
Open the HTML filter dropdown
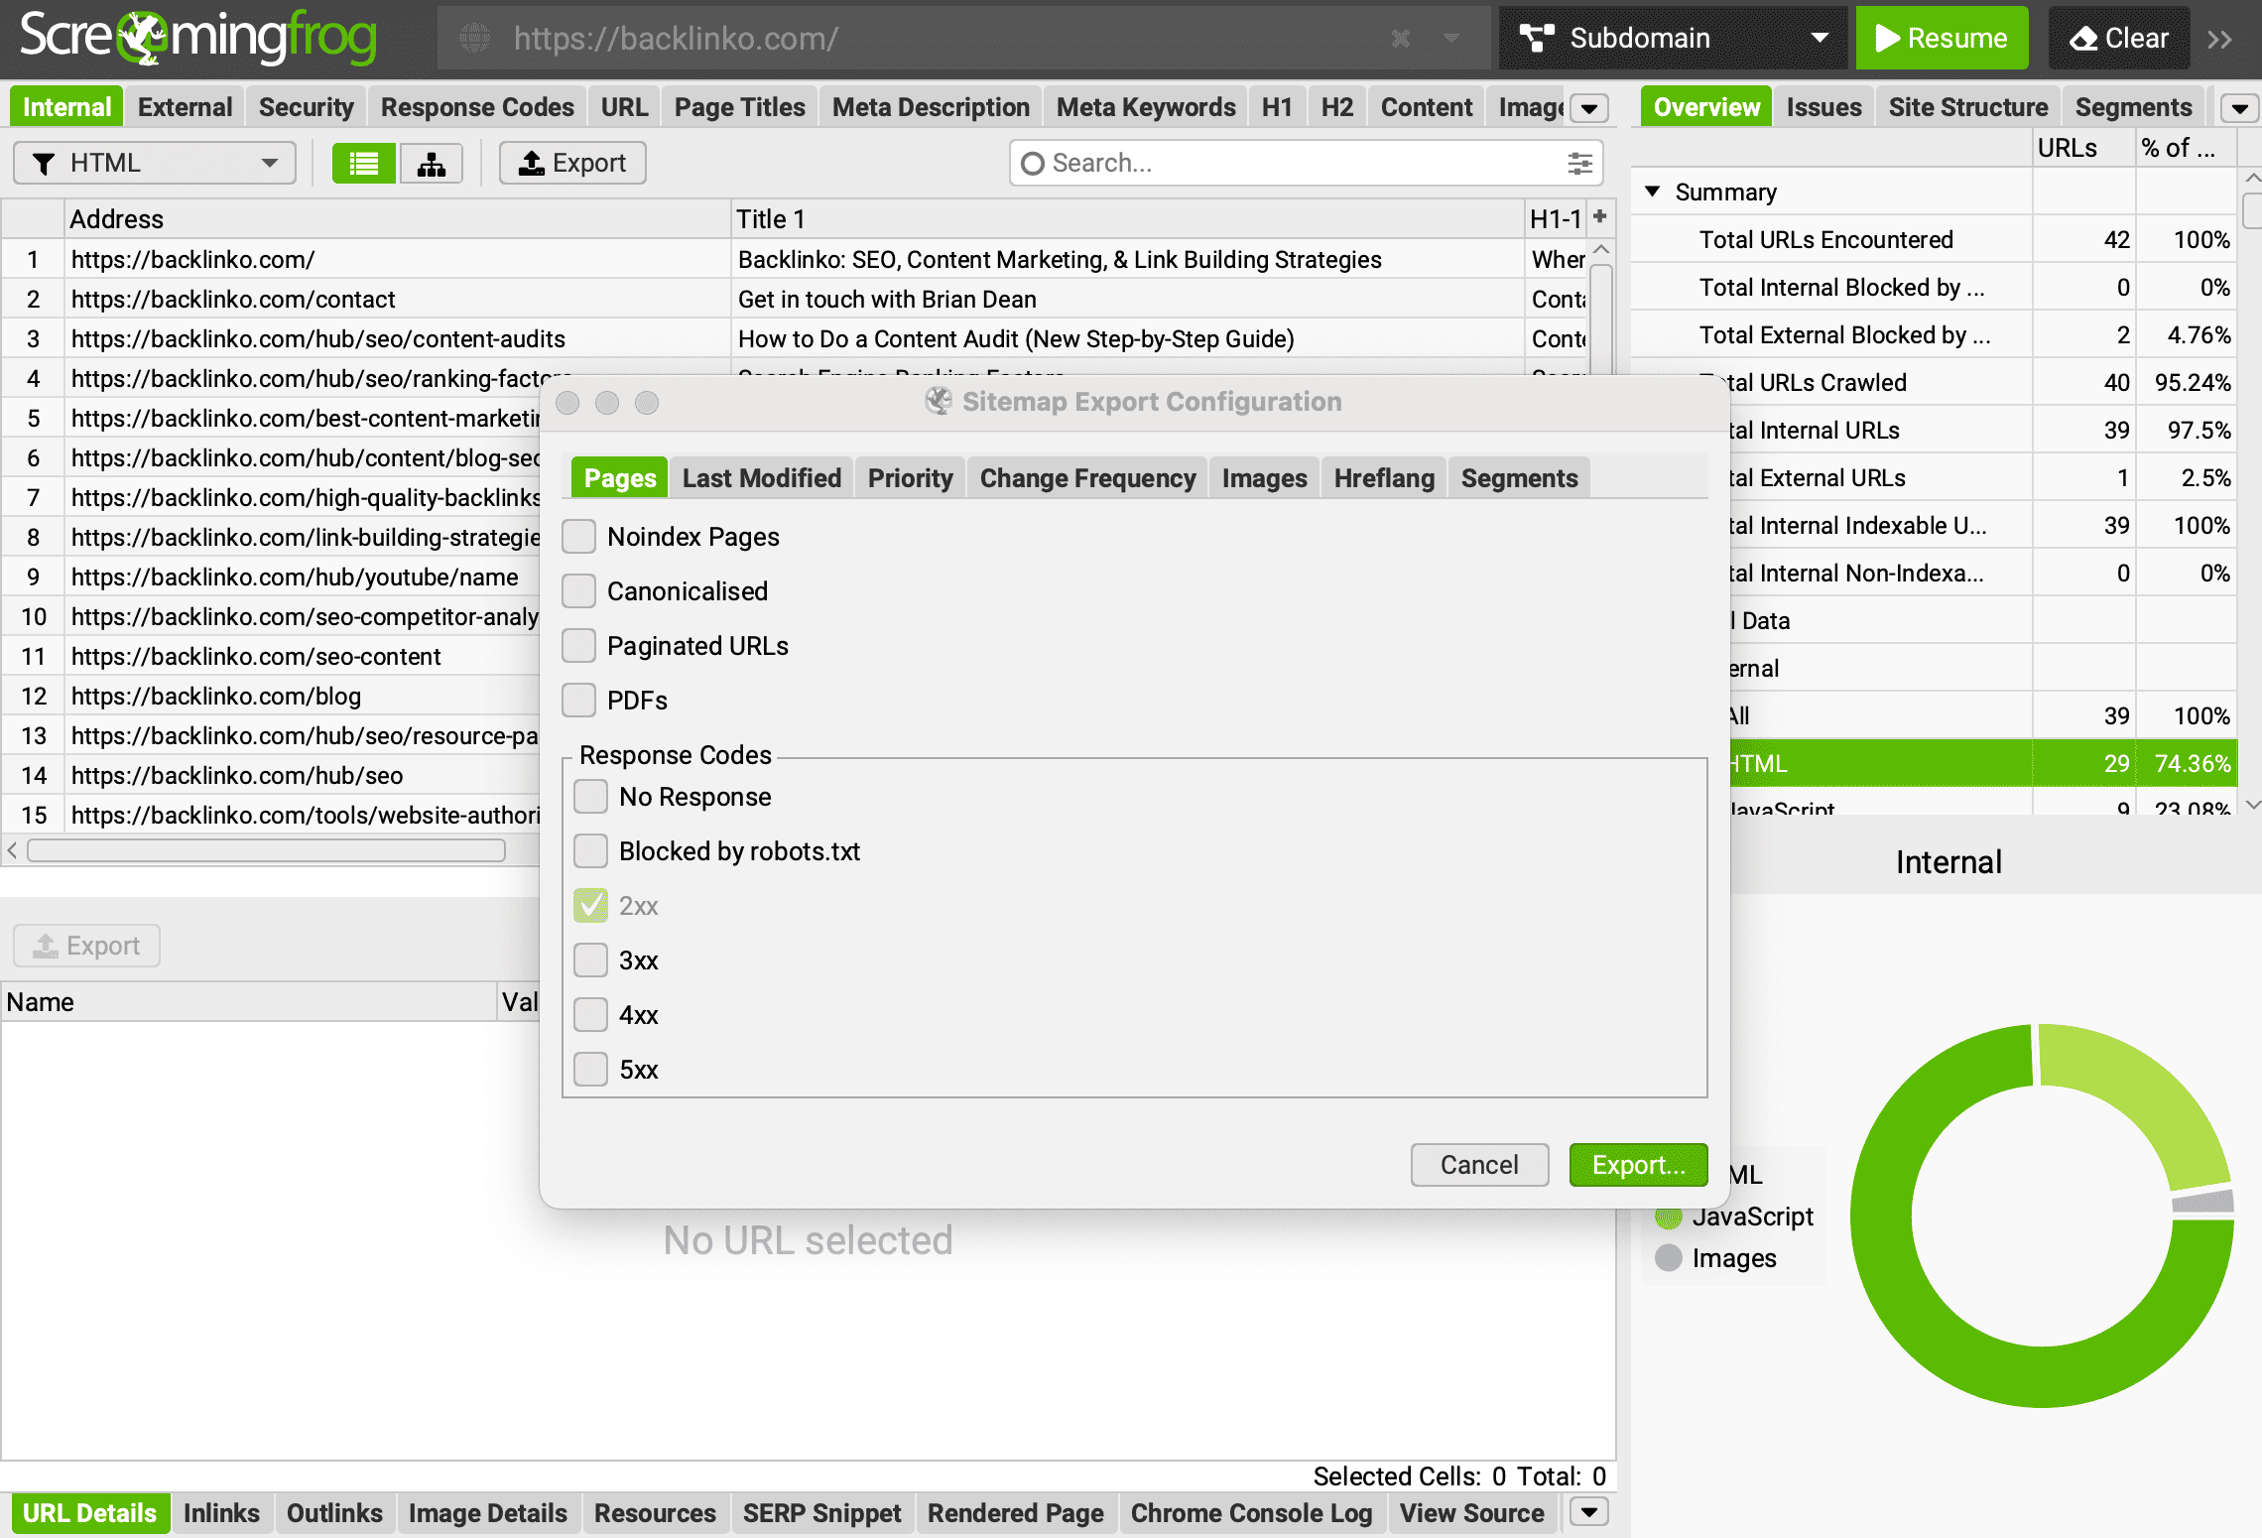(268, 163)
